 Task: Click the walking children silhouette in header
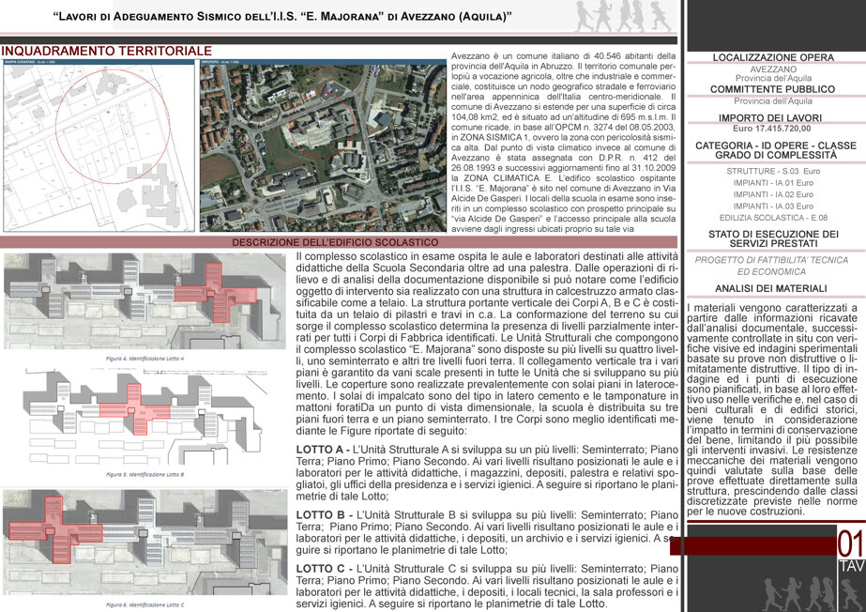tap(623, 16)
